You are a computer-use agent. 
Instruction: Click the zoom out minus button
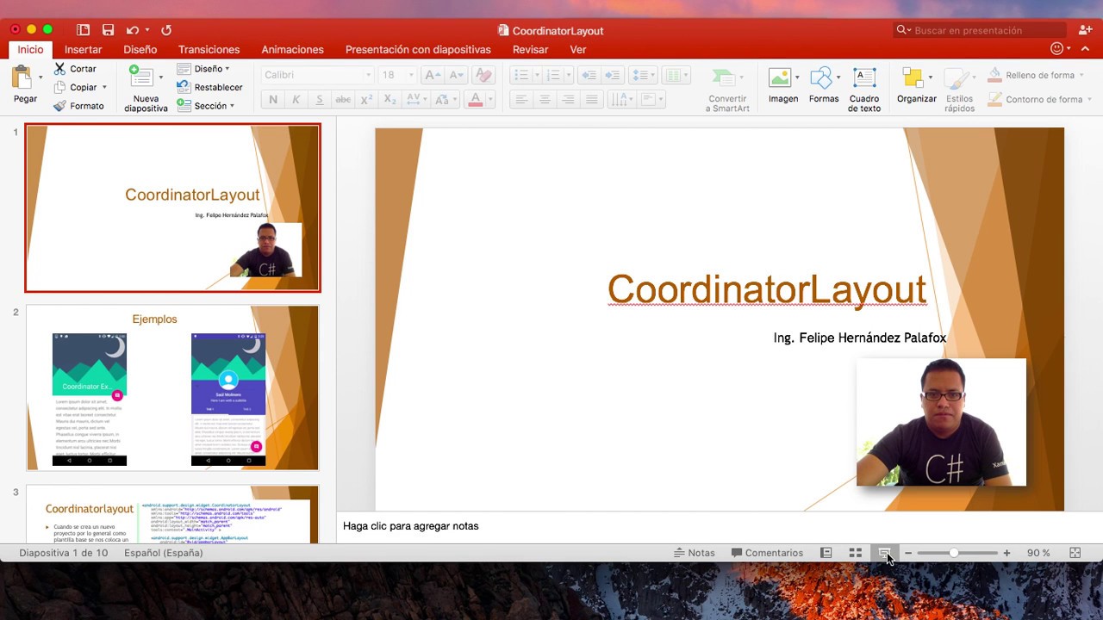[x=907, y=553]
